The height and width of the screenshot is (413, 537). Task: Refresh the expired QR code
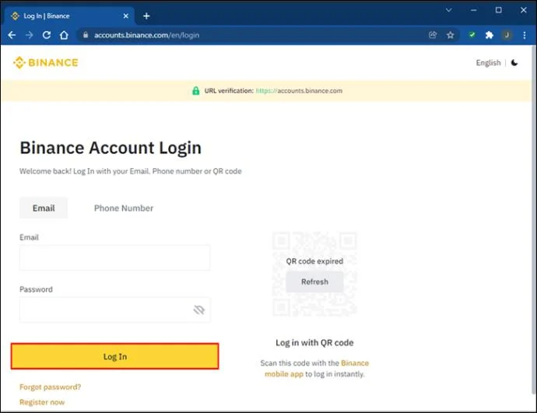314,282
